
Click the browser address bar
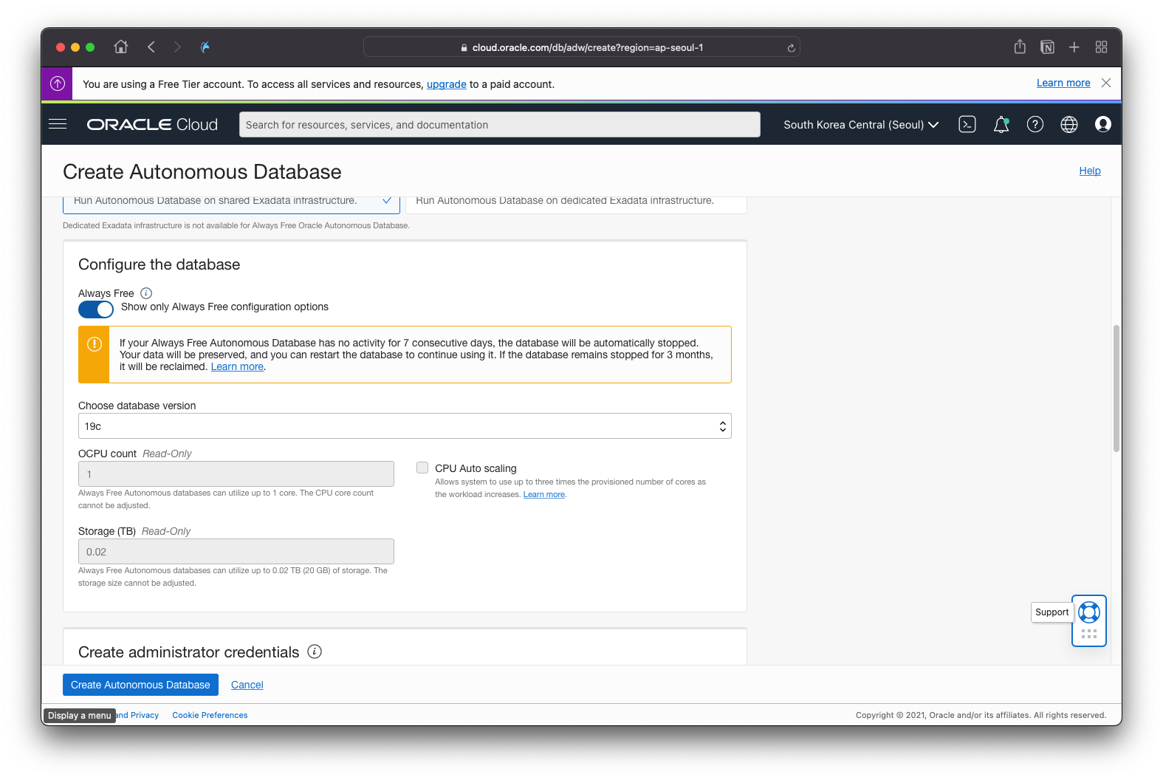(581, 47)
